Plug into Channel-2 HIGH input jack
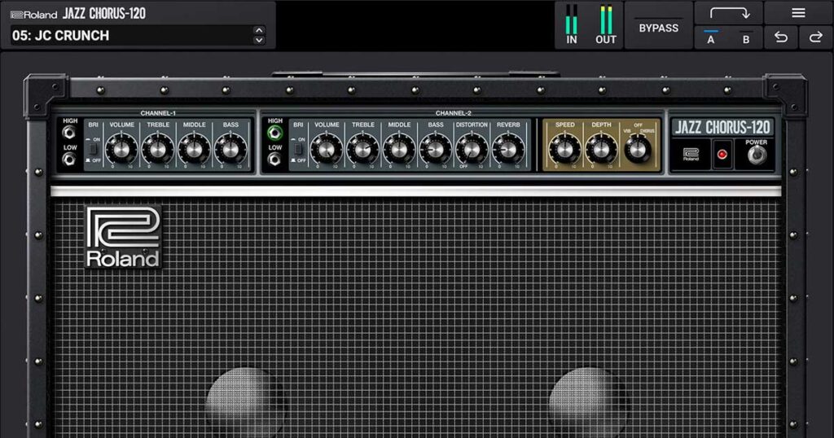Screen dimensions: 834x438 (x=274, y=133)
